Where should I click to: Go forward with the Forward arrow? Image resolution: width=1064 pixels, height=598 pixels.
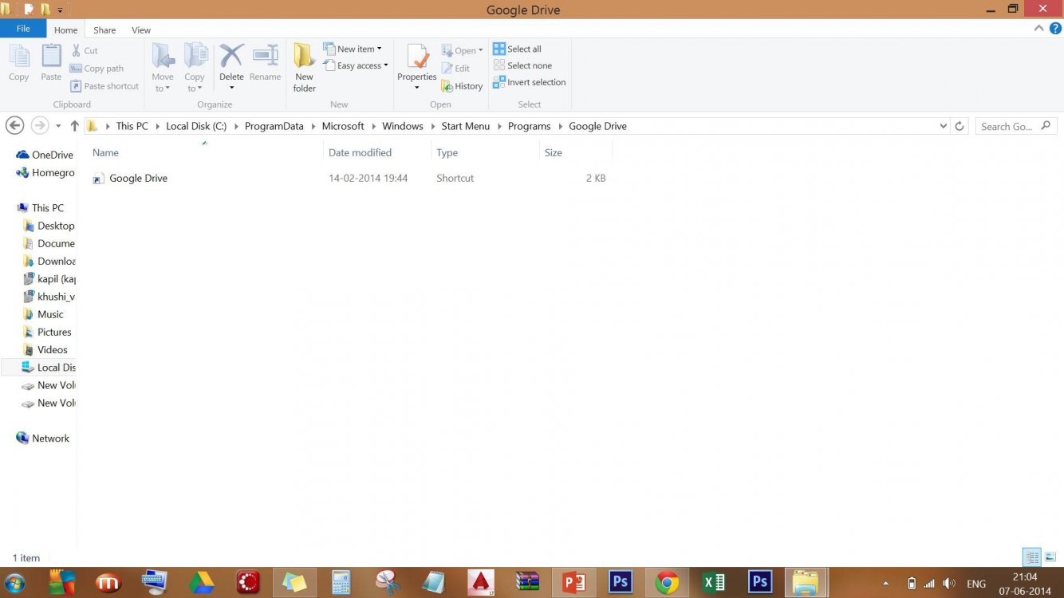(x=39, y=126)
